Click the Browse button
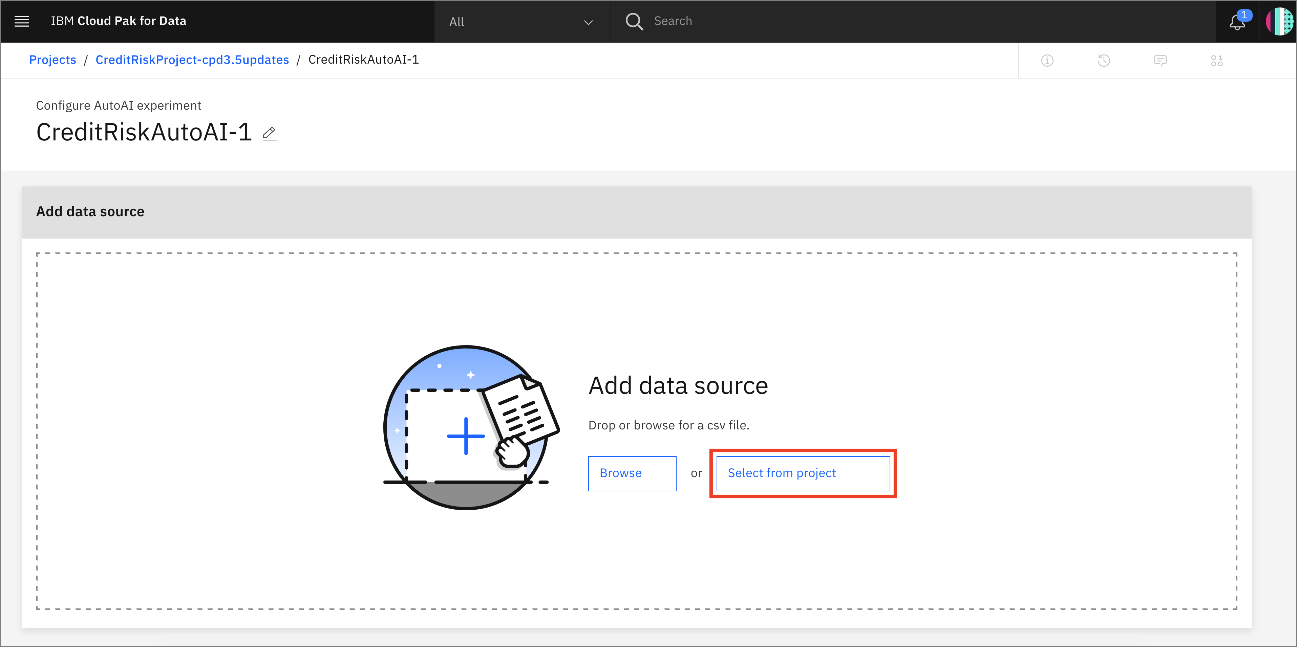This screenshot has height=647, width=1297. click(x=632, y=473)
